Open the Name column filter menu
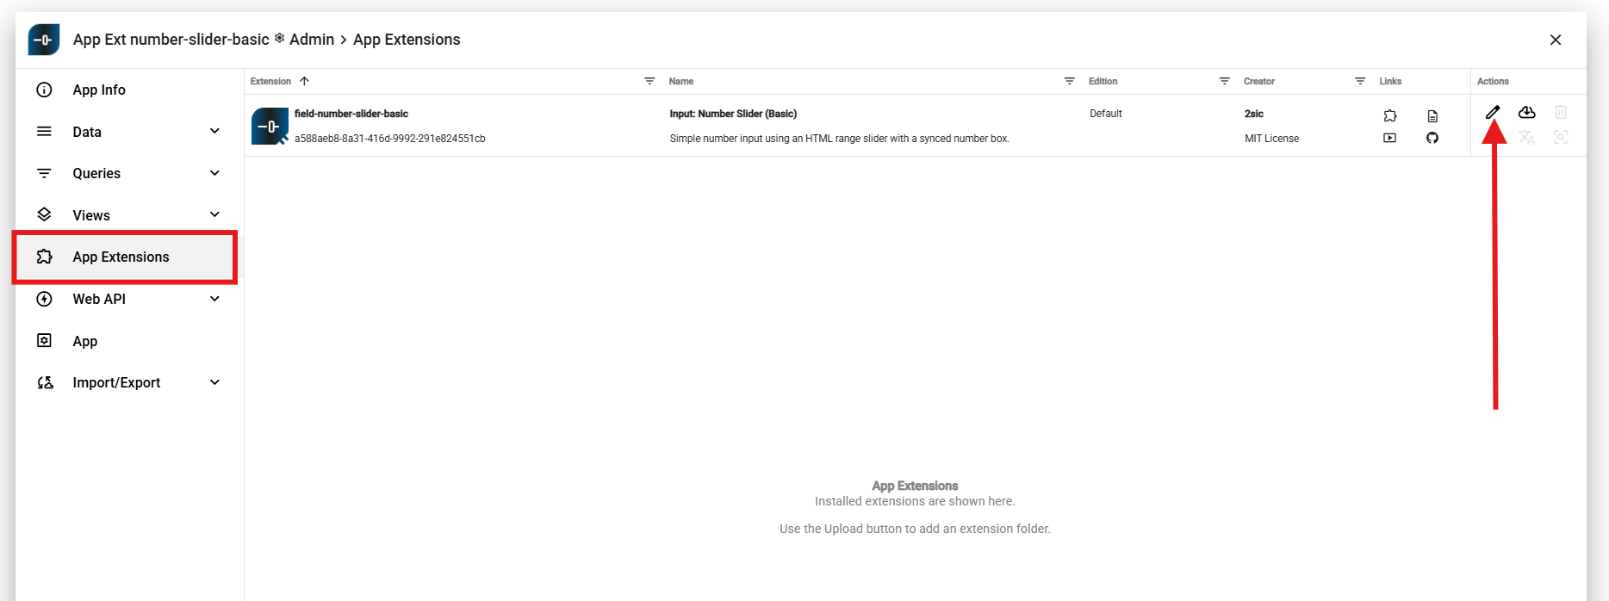 1069,81
